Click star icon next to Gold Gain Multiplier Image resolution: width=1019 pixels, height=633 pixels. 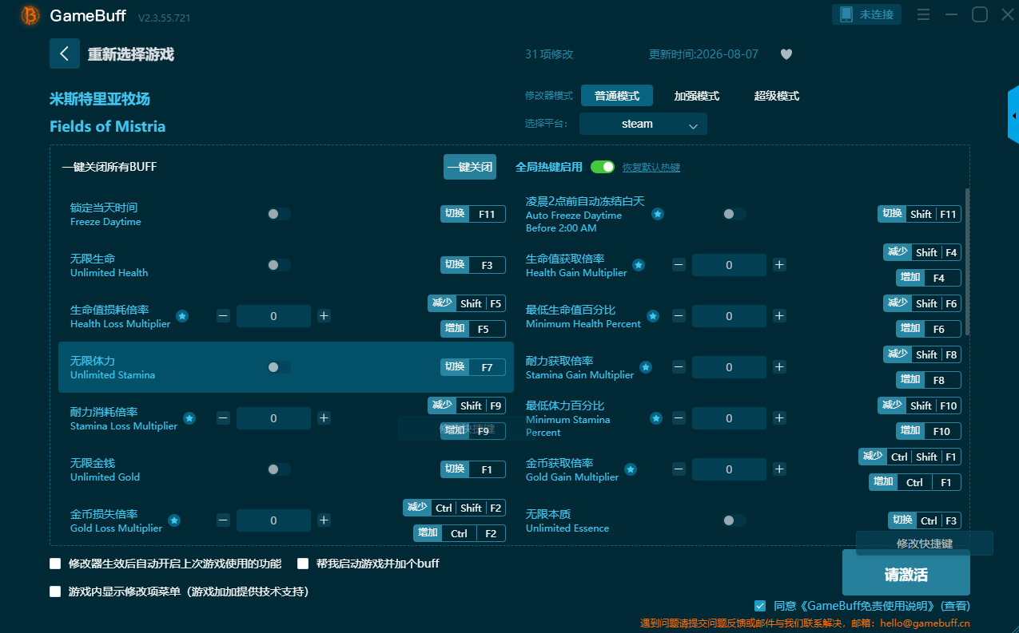[631, 469]
